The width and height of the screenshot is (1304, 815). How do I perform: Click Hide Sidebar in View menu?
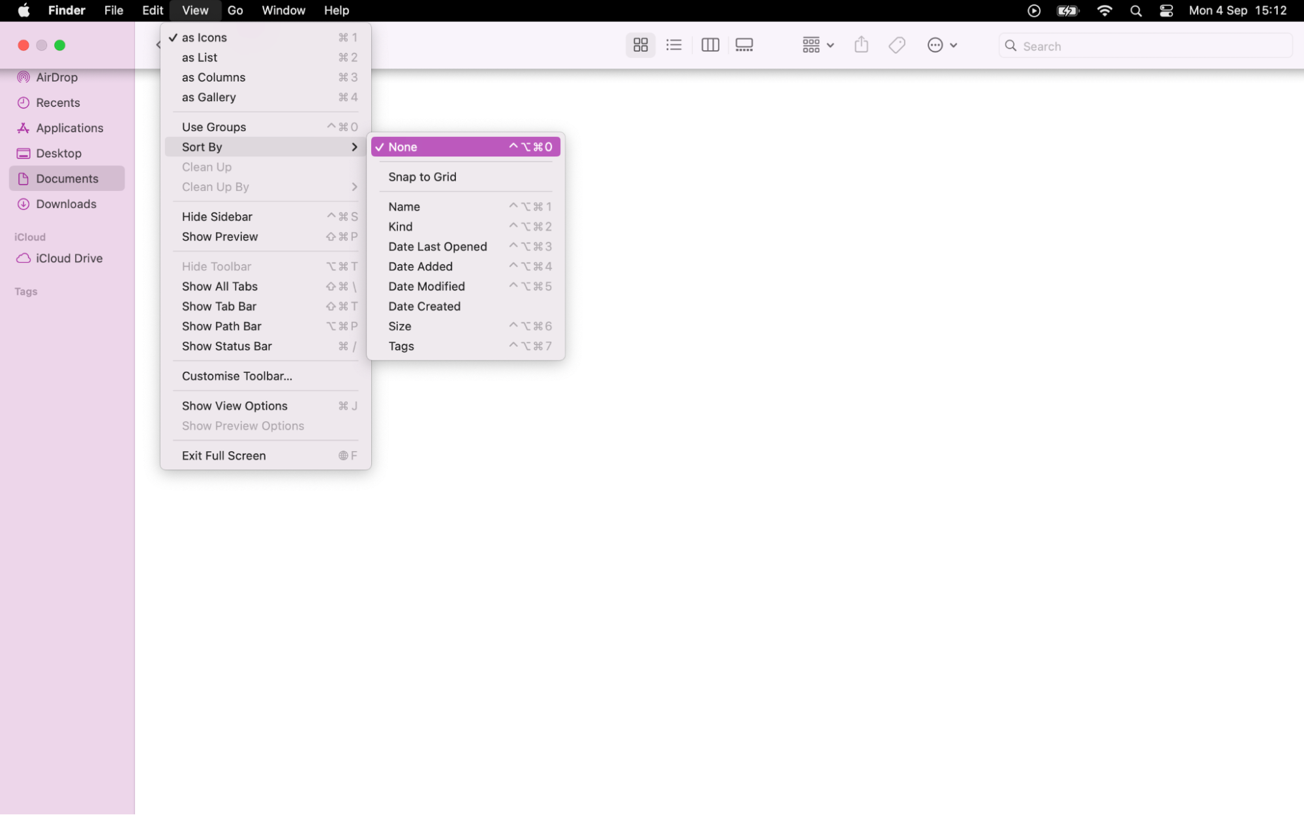pos(266,216)
